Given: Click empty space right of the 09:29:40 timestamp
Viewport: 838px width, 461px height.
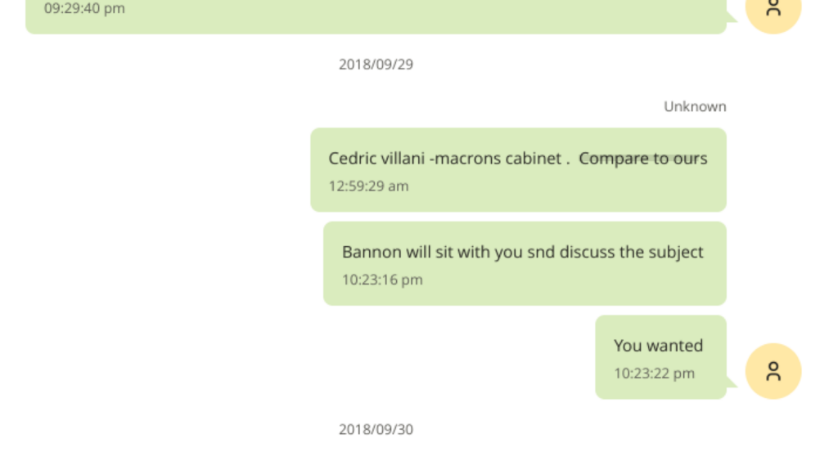Looking at the screenshot, I should point(409,11).
